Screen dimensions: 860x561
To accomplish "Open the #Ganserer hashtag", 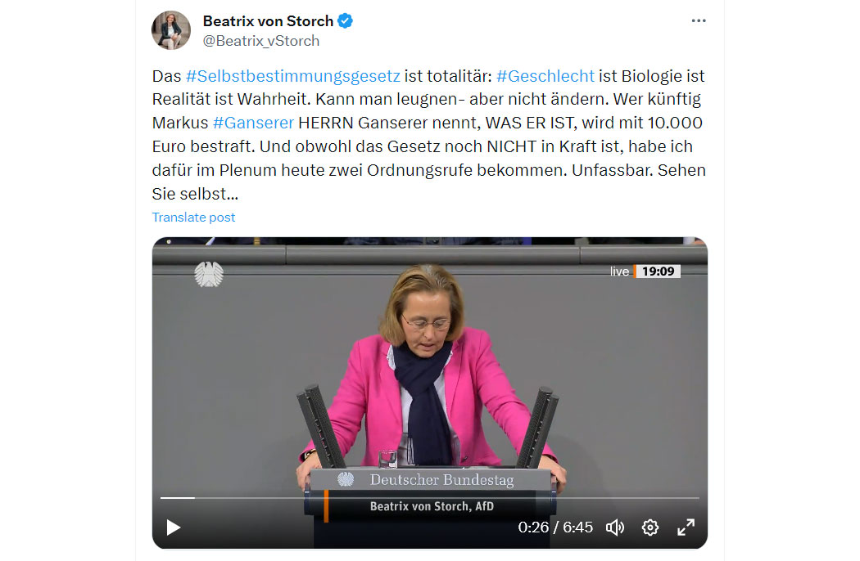I will [x=253, y=123].
